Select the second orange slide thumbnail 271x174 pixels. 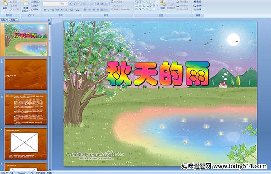[26, 109]
